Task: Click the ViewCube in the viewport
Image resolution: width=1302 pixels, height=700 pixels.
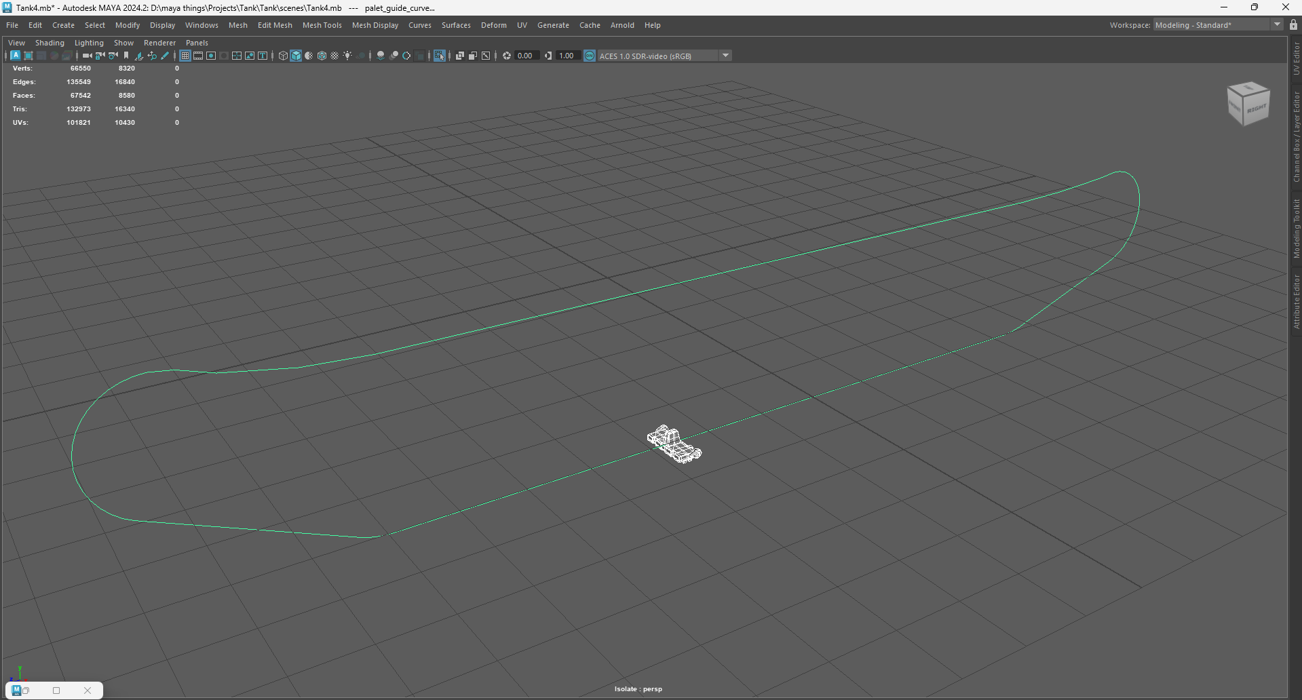Action: (x=1248, y=104)
